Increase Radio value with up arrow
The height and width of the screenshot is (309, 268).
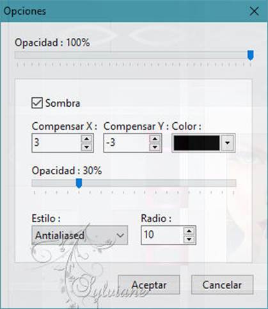189,231
